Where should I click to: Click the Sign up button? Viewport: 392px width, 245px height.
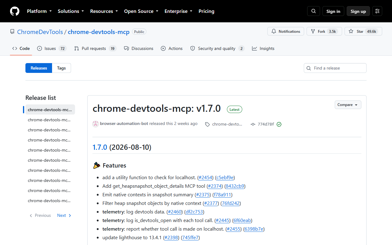(x=358, y=11)
